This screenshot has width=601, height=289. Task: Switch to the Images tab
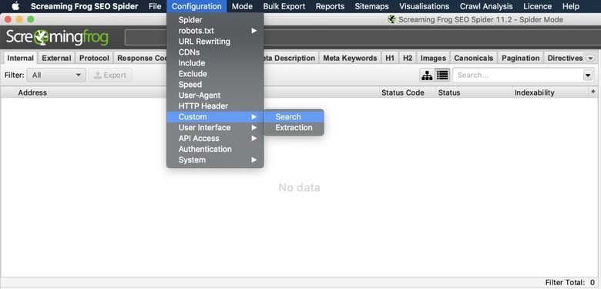[x=433, y=59]
